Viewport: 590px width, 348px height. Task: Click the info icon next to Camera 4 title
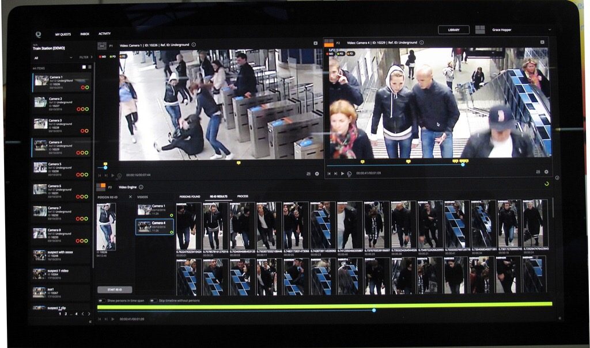(x=420, y=43)
